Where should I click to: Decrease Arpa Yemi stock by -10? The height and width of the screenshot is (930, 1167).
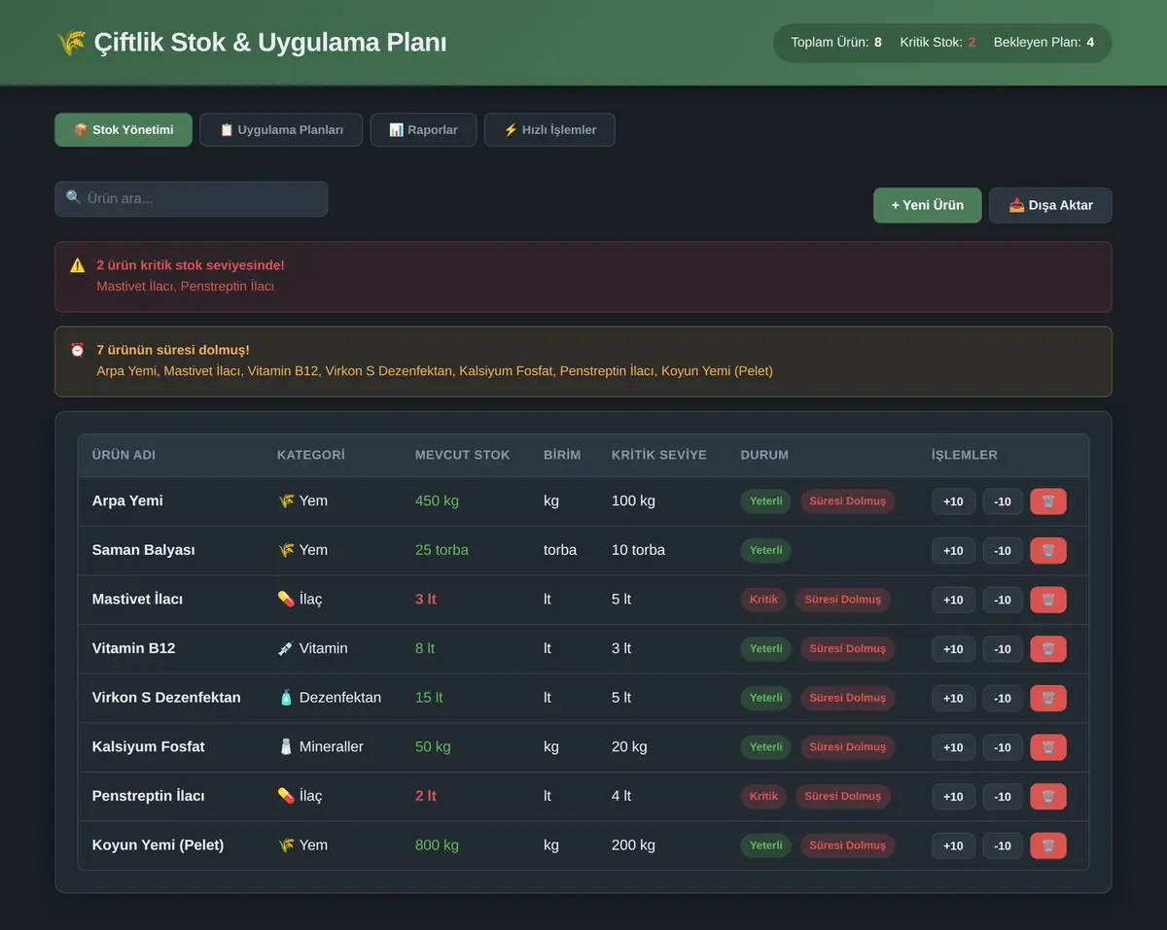coord(1003,501)
